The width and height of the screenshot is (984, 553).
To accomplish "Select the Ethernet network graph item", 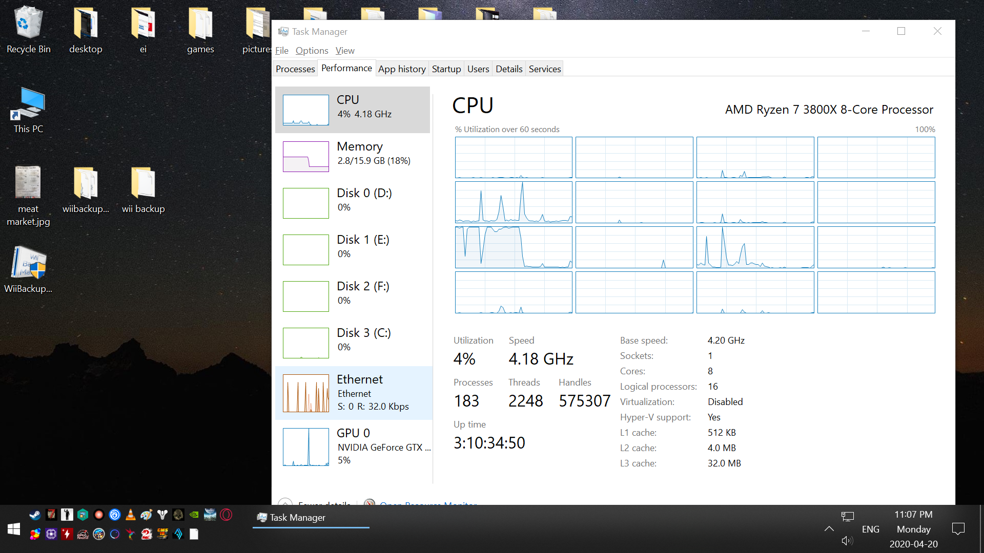I will click(x=306, y=393).
